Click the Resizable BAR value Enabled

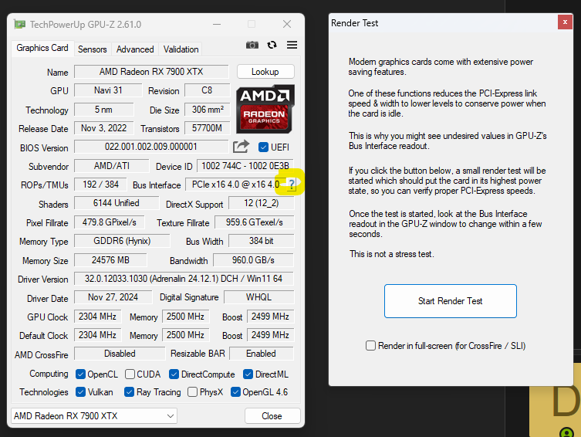pyautogui.click(x=262, y=354)
